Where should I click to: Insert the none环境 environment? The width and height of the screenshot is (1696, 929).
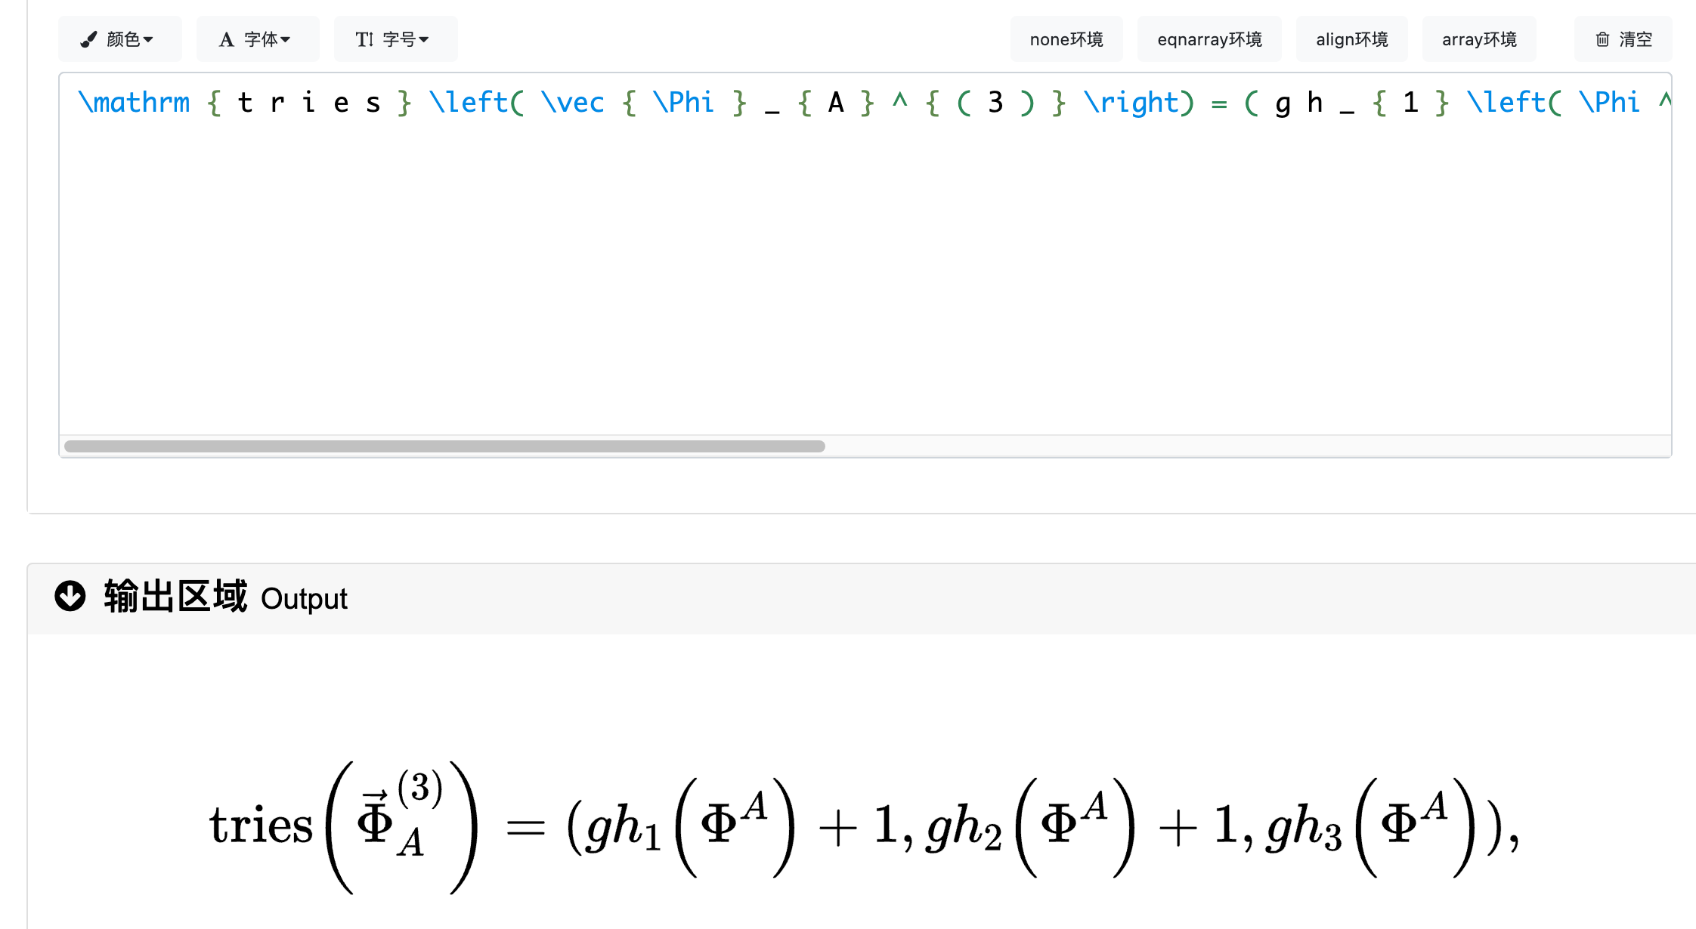[x=1066, y=39]
